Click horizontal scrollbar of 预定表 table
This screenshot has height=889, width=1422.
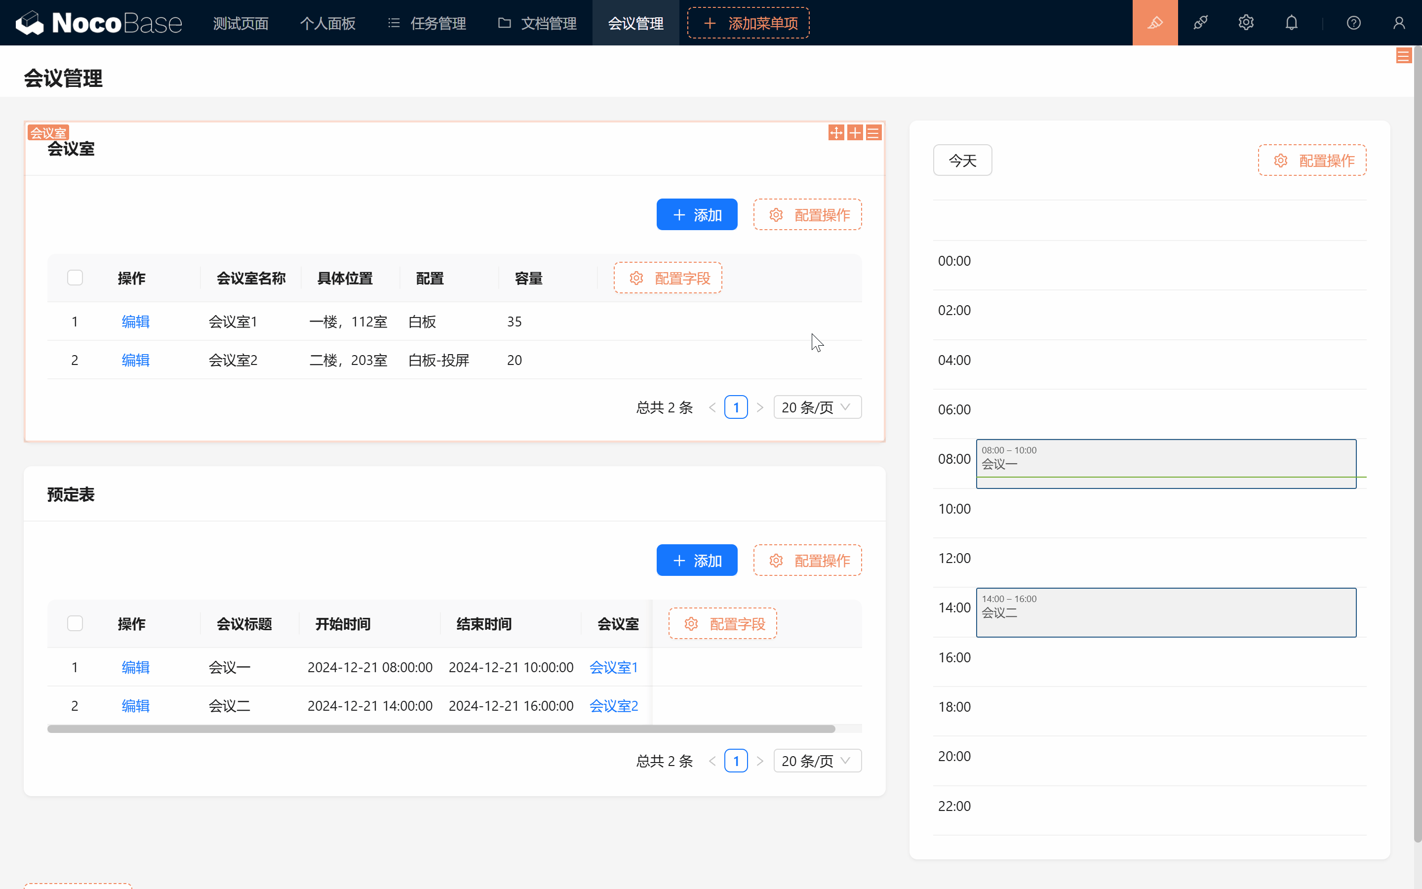point(441,729)
